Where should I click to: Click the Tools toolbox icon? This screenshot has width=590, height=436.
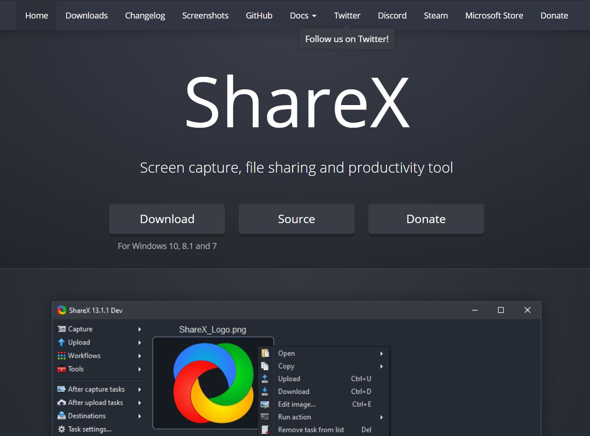62,369
